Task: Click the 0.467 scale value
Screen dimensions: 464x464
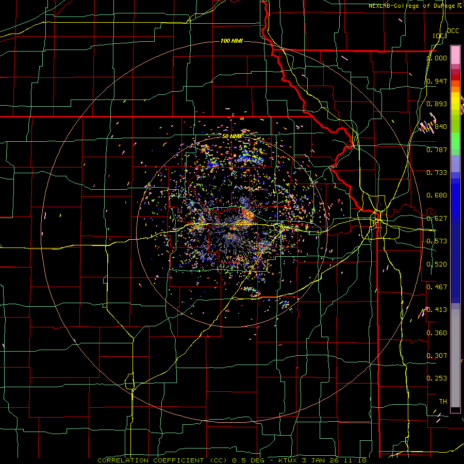Action: point(437,287)
